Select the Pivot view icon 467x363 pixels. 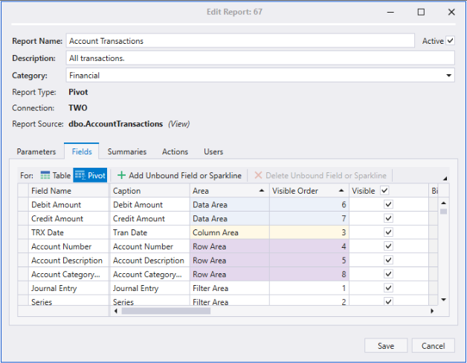80,175
